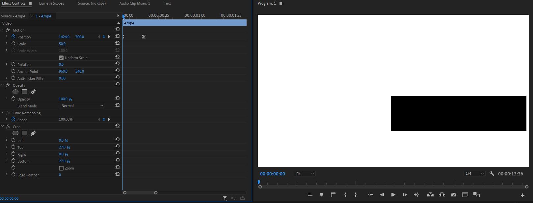Open Effect Controls panel menu
533x203 pixels.
pyautogui.click(x=30, y=3)
